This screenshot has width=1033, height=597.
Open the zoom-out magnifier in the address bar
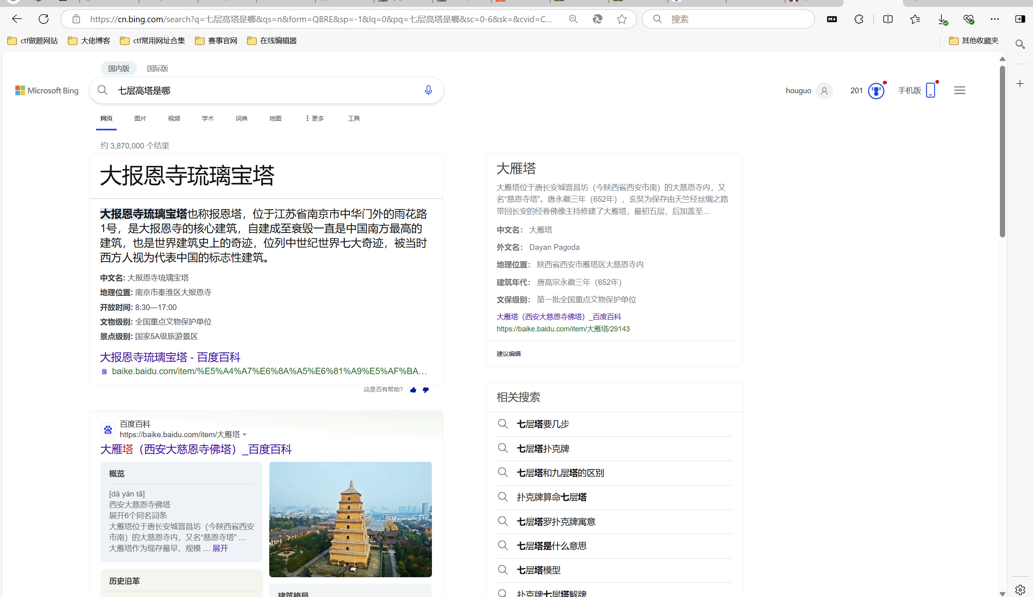coord(573,19)
